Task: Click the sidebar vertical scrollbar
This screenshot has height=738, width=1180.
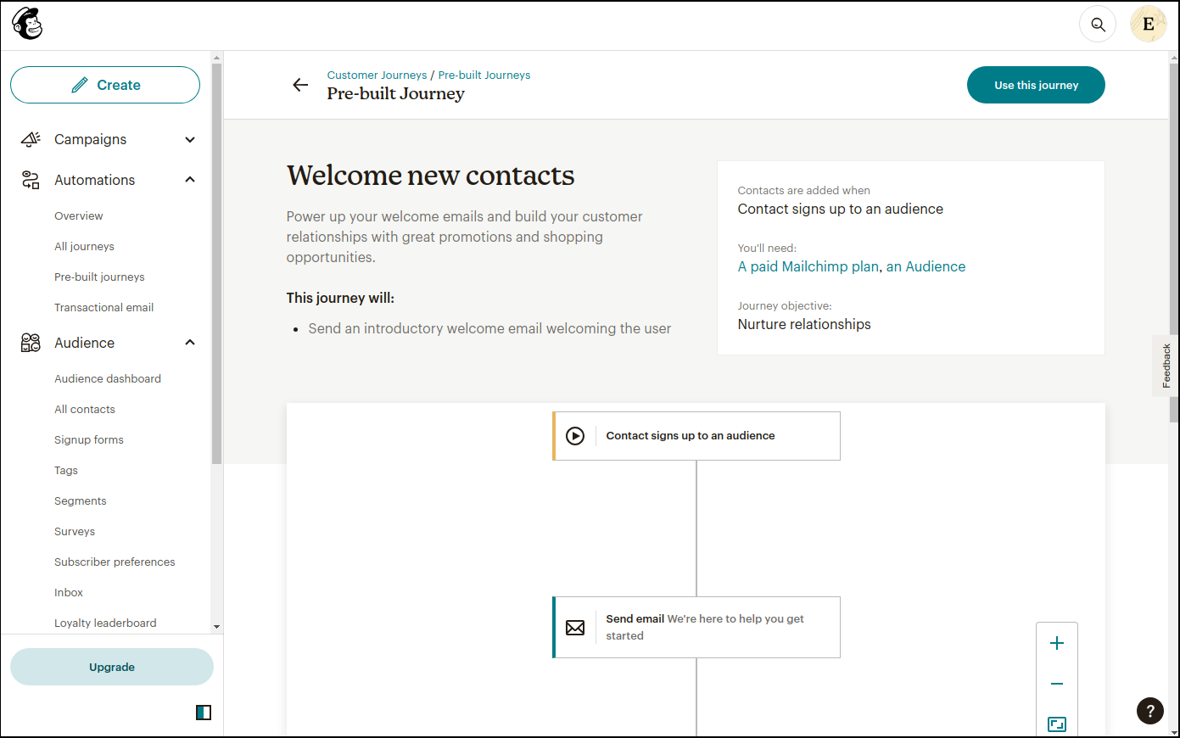Action: (216, 264)
